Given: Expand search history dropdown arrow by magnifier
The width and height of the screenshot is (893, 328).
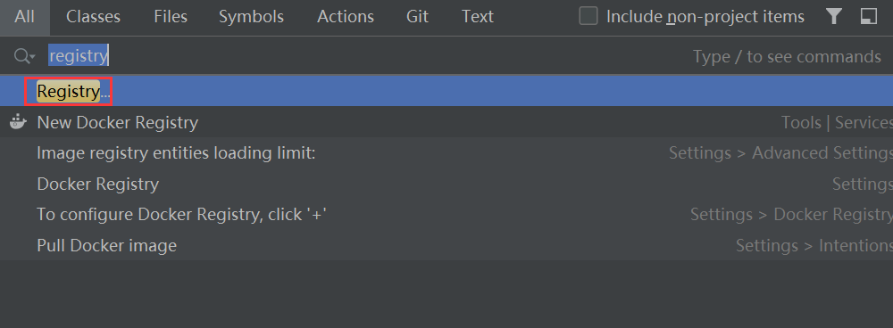Looking at the screenshot, I should (33, 57).
